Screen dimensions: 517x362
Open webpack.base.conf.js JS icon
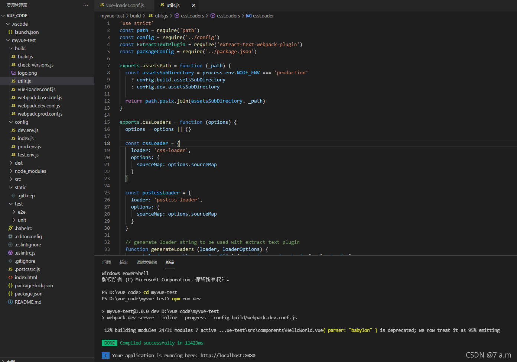(x=13, y=97)
